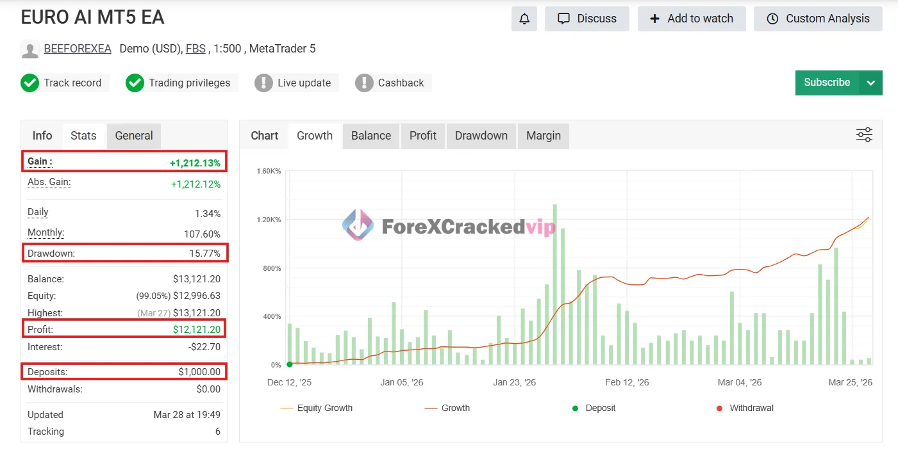Click the Gain label
The height and width of the screenshot is (452, 898).
(x=40, y=162)
